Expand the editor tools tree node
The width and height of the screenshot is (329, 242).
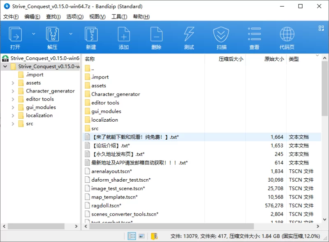pos(13,99)
